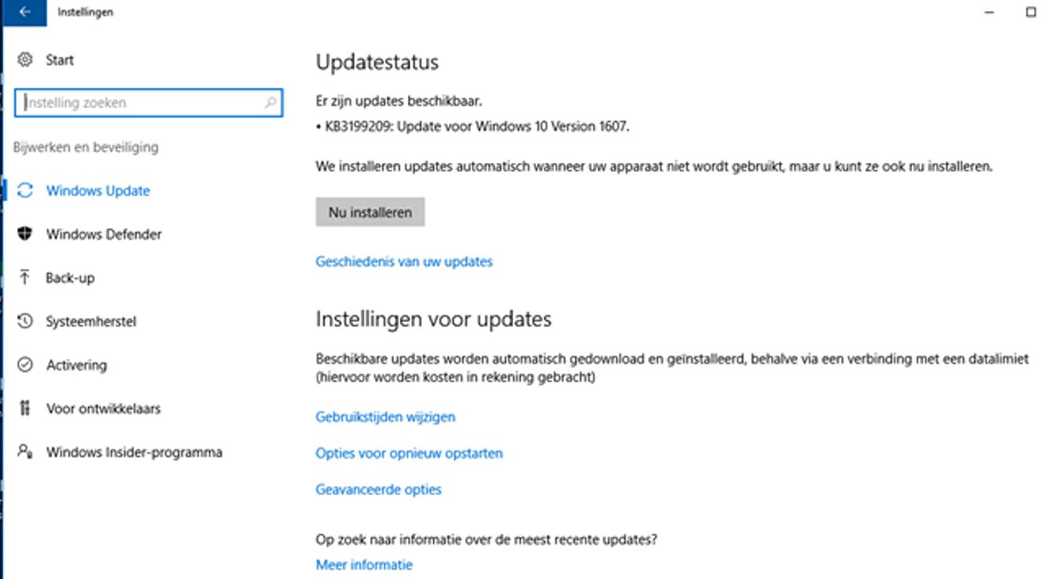Click the Windows Insider-programma person icon
This screenshot has width=1049, height=579.
click(x=25, y=451)
